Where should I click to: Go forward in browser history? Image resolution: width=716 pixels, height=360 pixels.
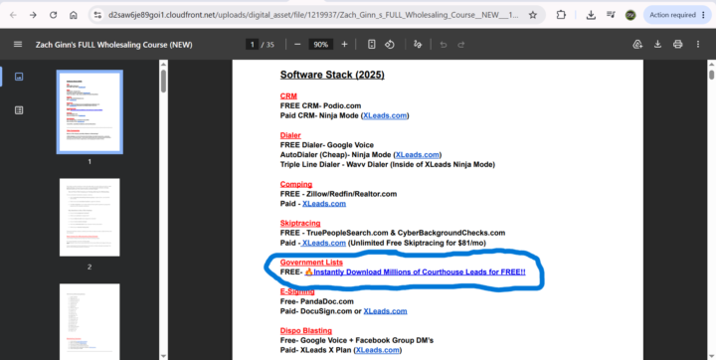coord(33,15)
